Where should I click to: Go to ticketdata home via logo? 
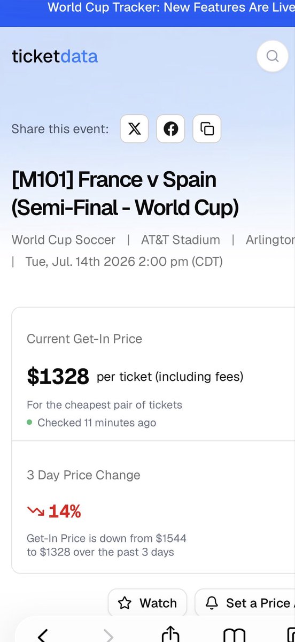coord(55,56)
